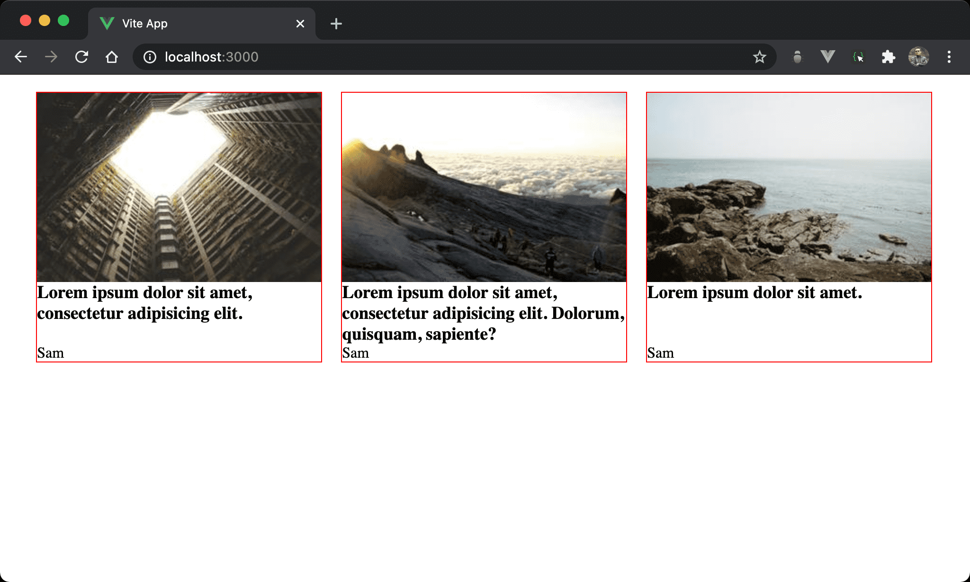The width and height of the screenshot is (970, 582).
Task: Click the rocky seashore photo
Action: pos(789,187)
